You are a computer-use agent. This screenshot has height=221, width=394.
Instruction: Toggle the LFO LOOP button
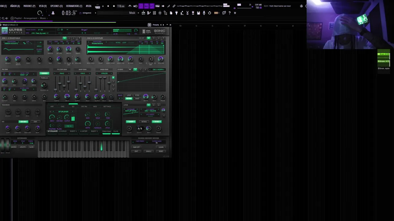pos(131,122)
